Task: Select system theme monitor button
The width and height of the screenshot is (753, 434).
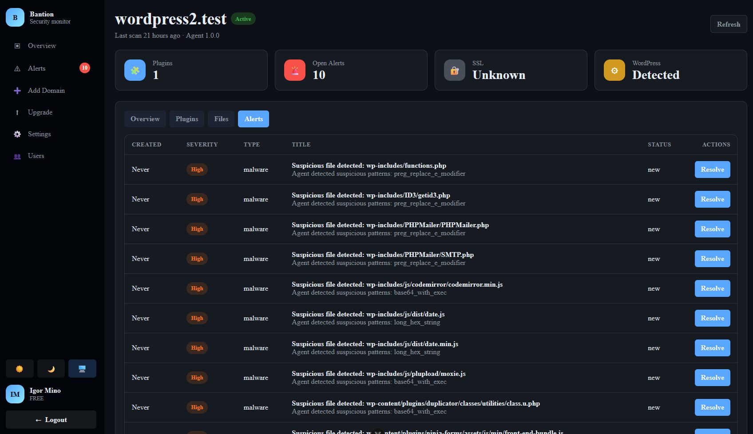Action: pos(82,369)
